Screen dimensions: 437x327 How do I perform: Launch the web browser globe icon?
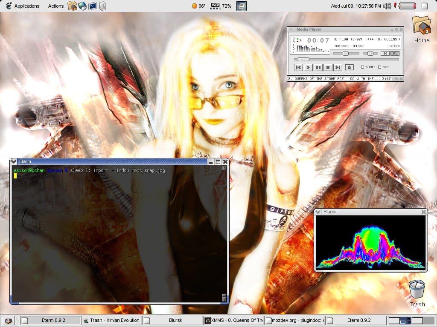(82, 6)
